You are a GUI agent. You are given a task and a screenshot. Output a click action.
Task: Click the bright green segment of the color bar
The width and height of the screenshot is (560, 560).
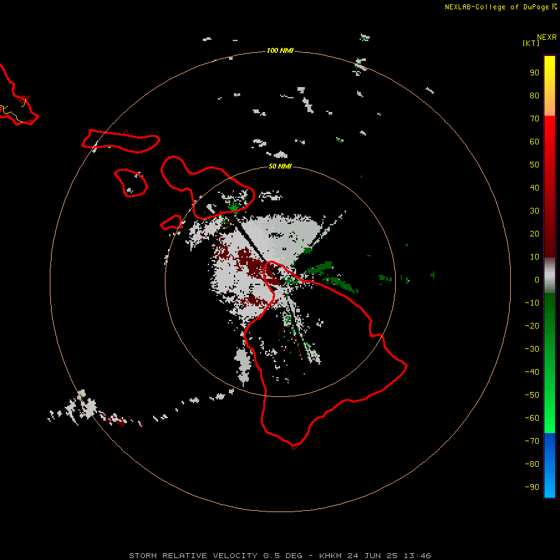[549, 363]
